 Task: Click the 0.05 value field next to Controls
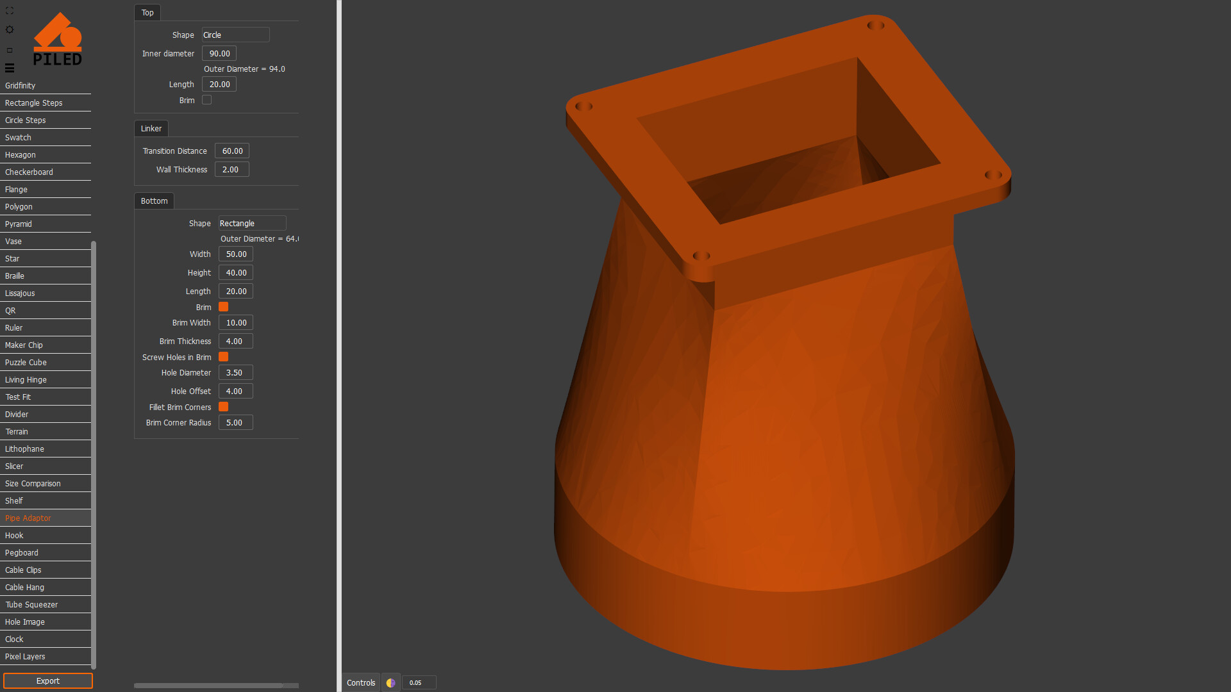pos(418,682)
